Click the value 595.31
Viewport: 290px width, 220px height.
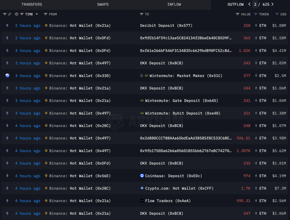coord(244,201)
